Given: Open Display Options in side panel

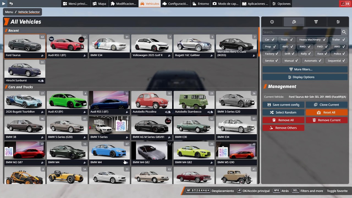Looking at the screenshot, I should tap(305, 77).
